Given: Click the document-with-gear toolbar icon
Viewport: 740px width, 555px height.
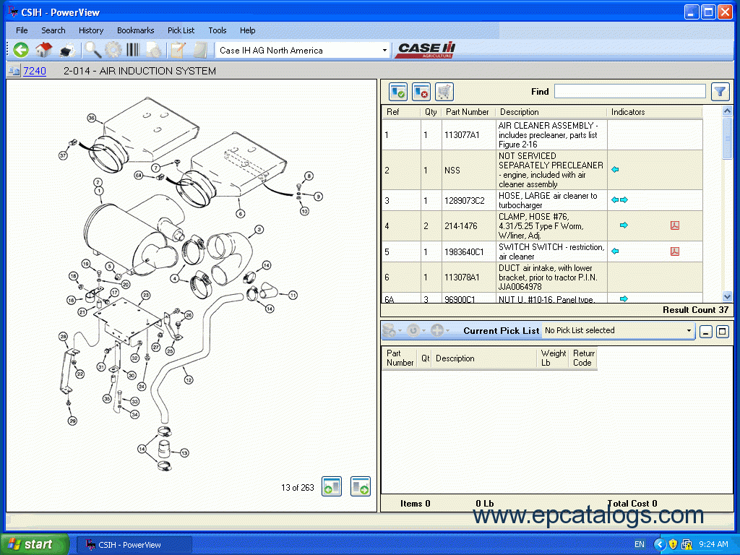Looking at the screenshot, I should click(153, 50).
